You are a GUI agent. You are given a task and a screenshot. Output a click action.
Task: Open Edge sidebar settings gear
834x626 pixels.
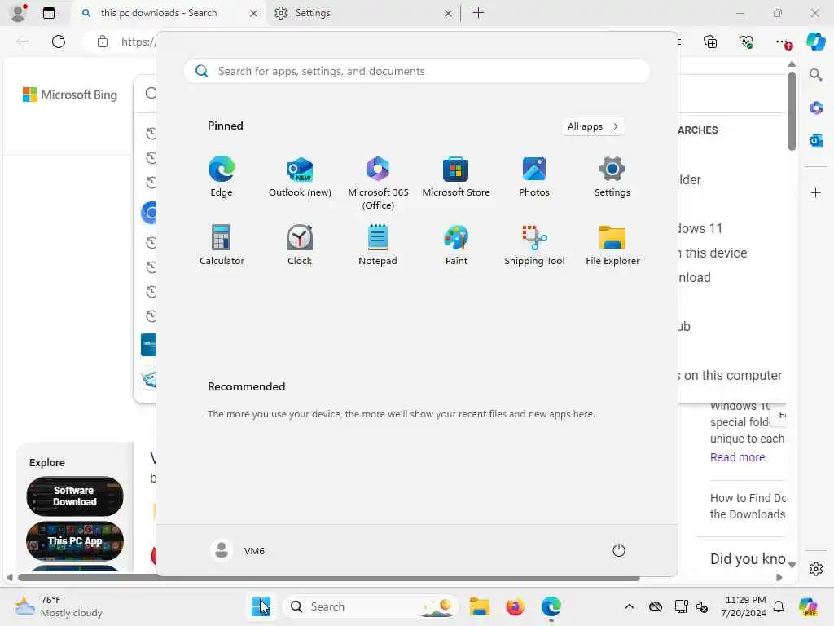[816, 569]
